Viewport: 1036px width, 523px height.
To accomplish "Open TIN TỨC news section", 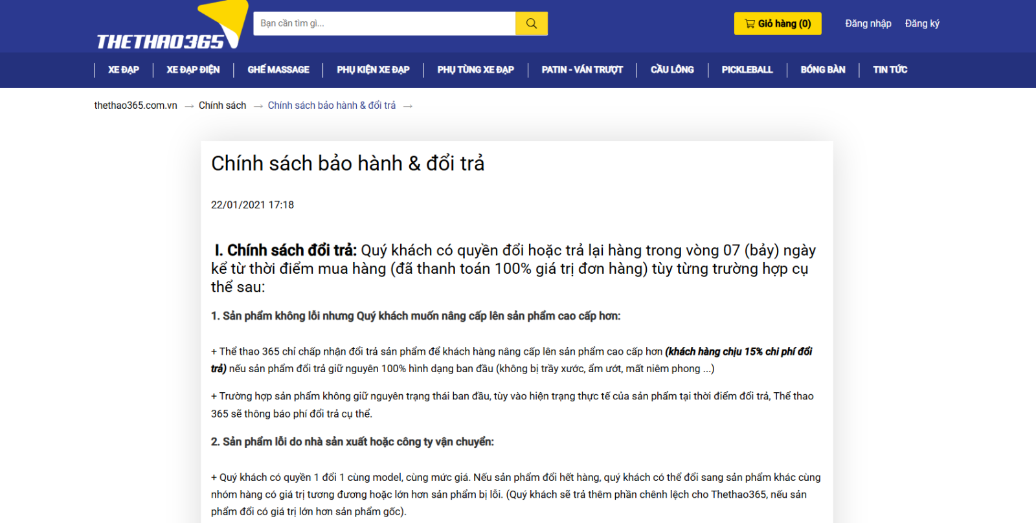I will point(890,70).
